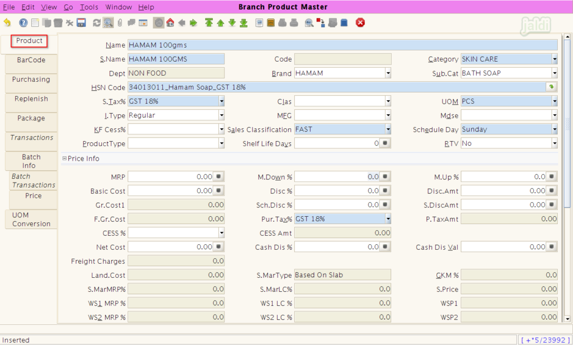This screenshot has height=345, width=573.
Task: Click the Net Cost calculator button
Action: (x=219, y=247)
